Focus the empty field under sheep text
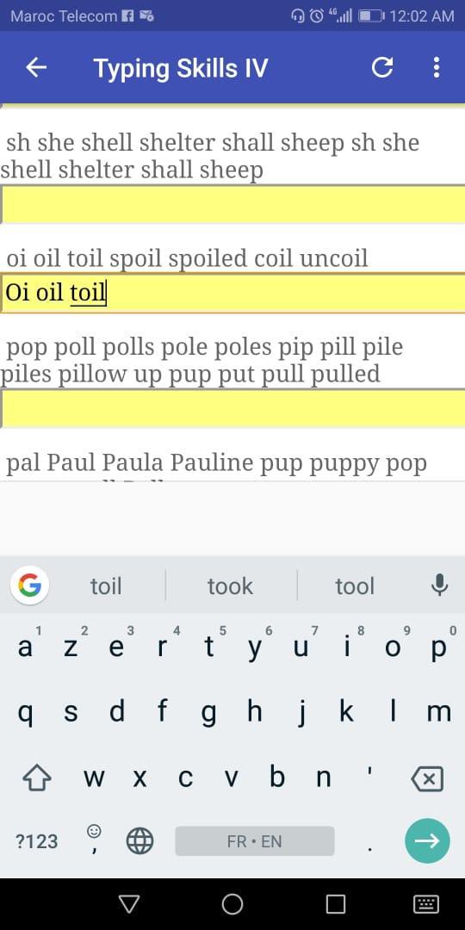 232,205
